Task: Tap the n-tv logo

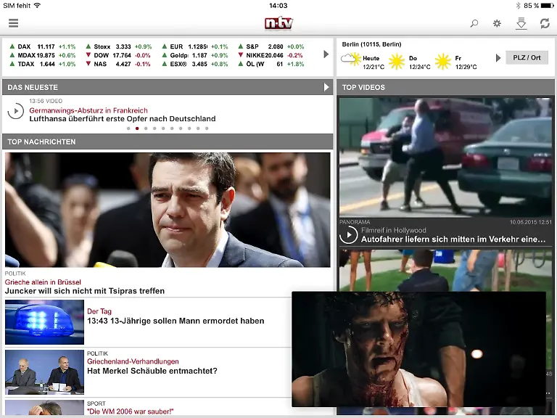Action: tap(278, 23)
